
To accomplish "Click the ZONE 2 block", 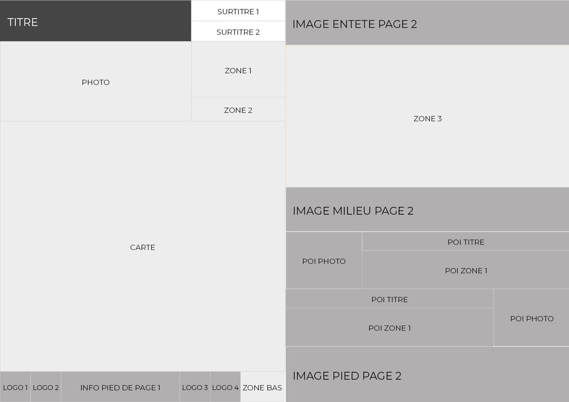I will coord(238,109).
